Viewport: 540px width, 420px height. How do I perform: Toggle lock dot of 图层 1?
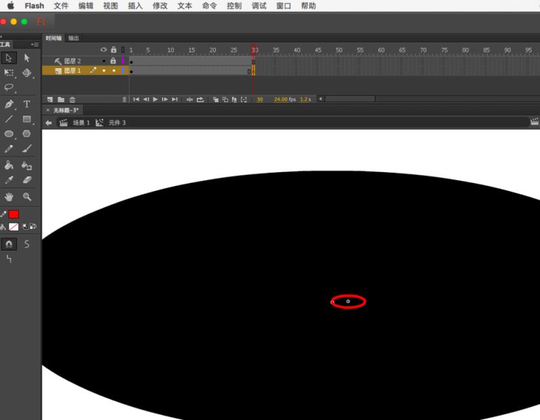click(x=113, y=71)
